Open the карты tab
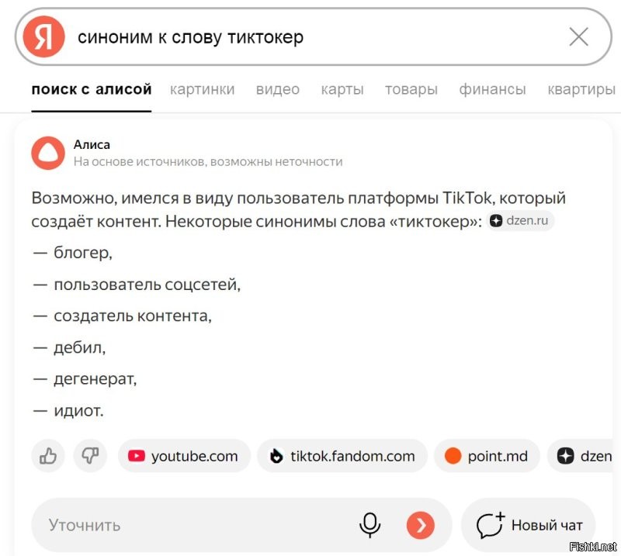 [342, 89]
